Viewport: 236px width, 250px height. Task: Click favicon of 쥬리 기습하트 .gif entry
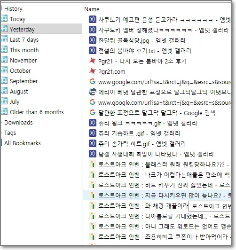point(93,133)
